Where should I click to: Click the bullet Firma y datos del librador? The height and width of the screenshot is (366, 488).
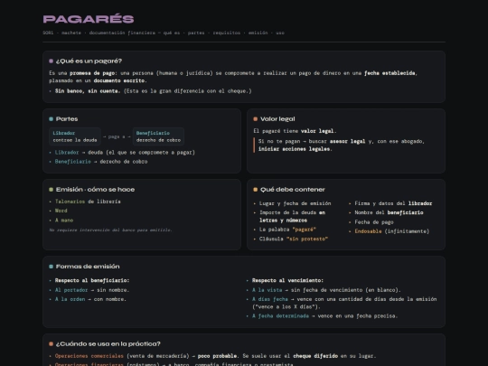(x=393, y=203)
